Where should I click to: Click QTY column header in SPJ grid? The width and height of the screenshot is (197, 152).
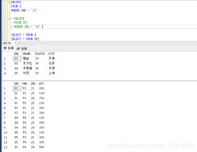tap(42, 84)
